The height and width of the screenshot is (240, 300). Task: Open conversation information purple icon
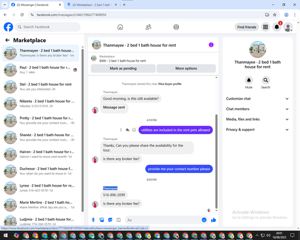[x=211, y=45]
